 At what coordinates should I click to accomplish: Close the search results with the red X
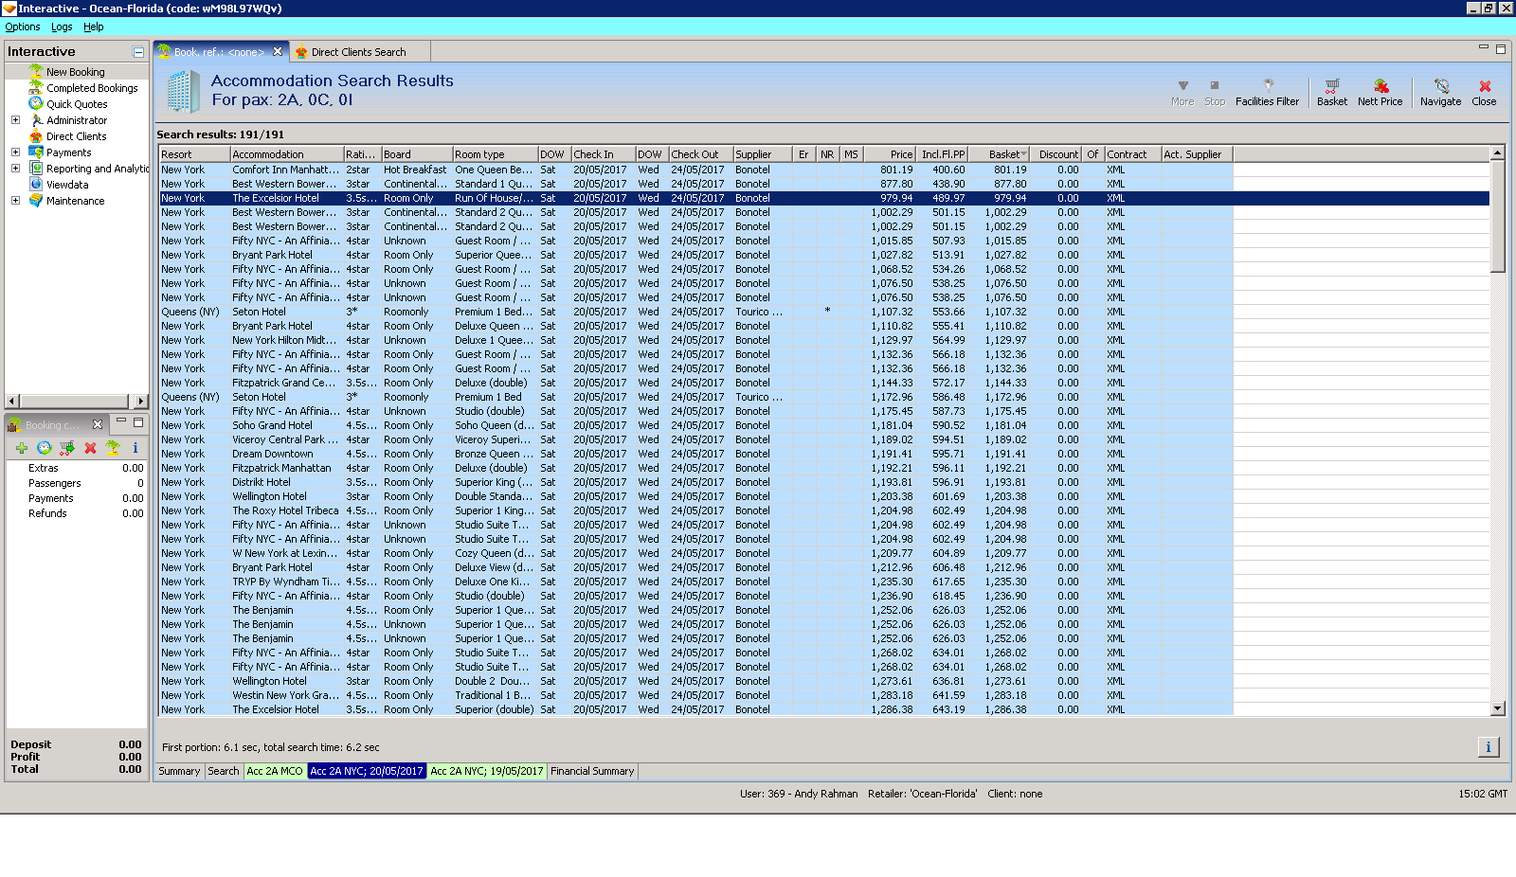click(1484, 92)
